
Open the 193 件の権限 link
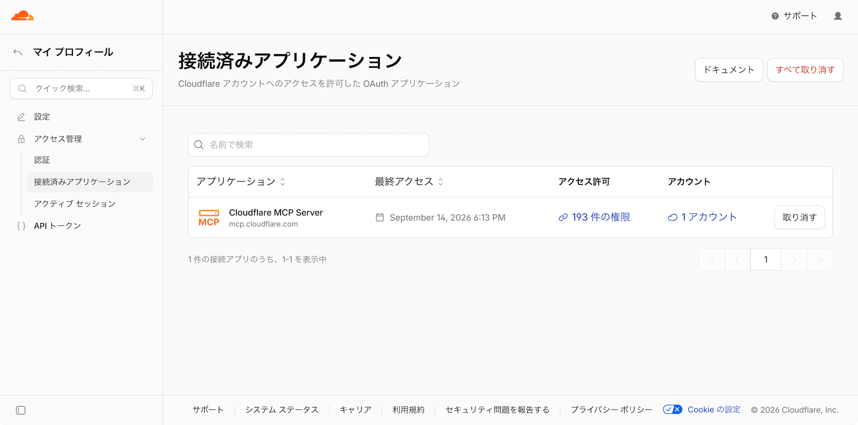tap(595, 217)
